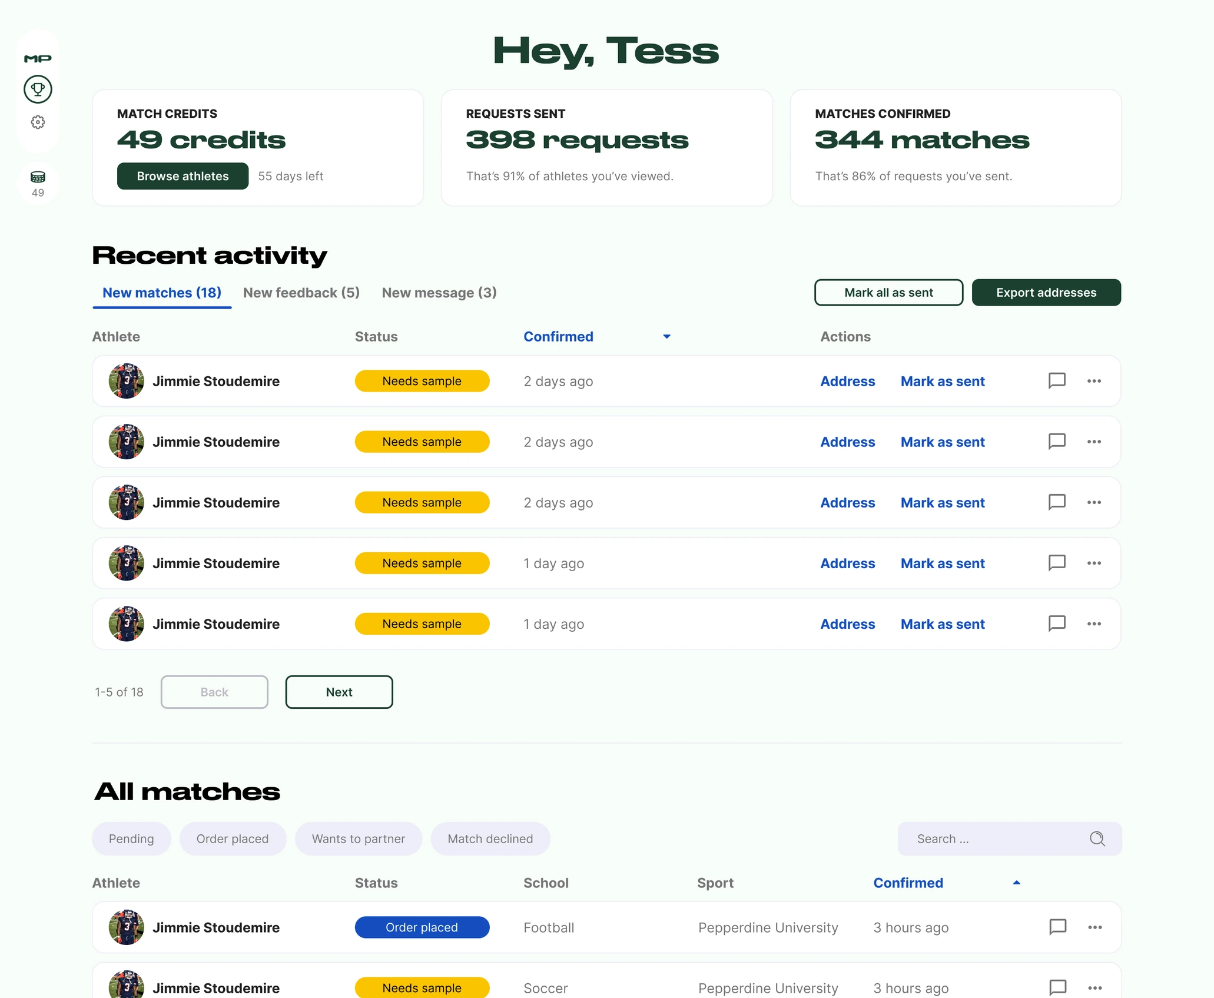Open settings via the gear icon
1214x998 pixels.
point(38,122)
